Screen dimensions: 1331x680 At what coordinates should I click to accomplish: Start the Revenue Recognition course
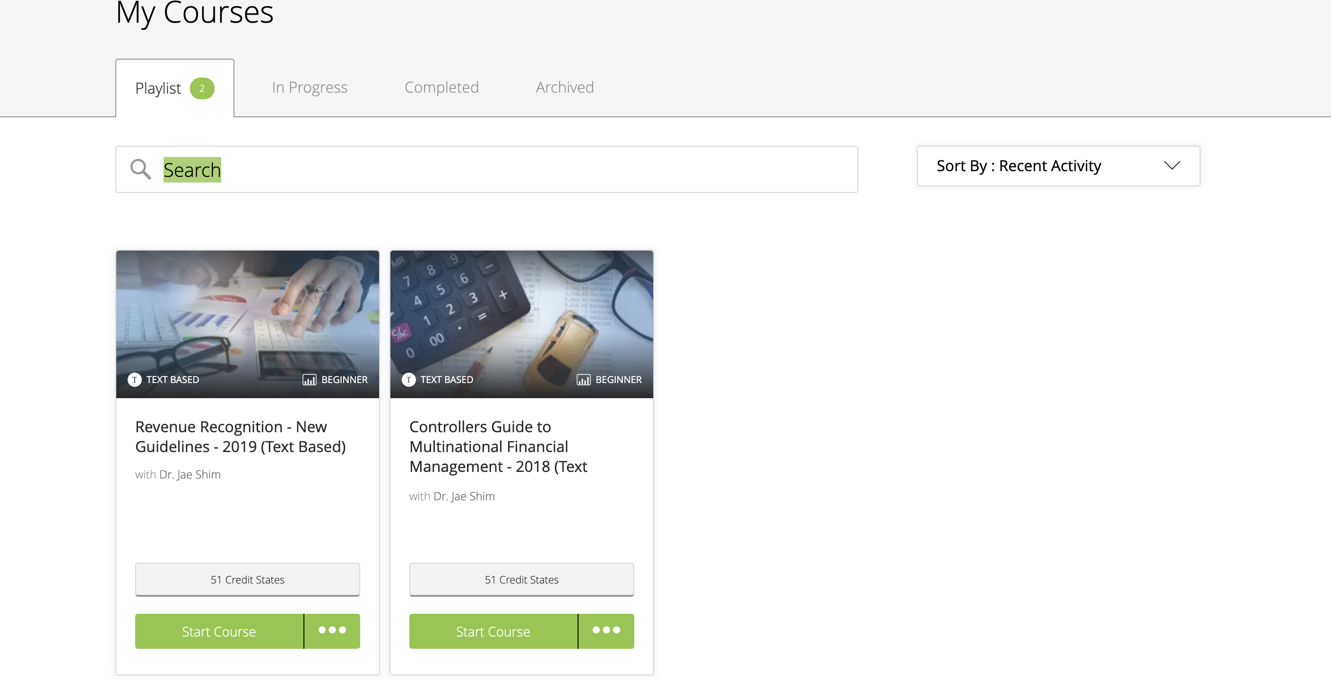click(x=219, y=631)
